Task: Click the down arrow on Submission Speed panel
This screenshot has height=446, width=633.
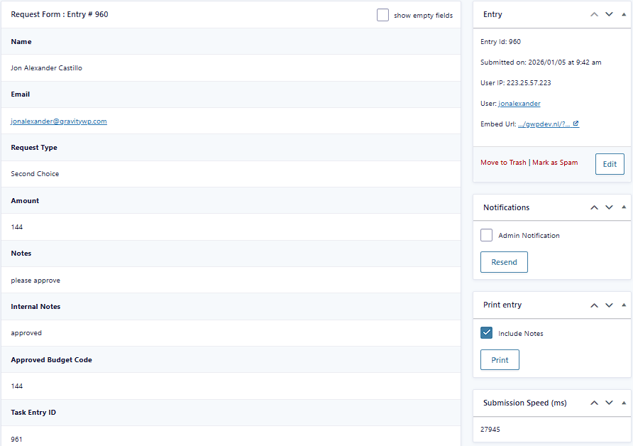Action: click(x=609, y=403)
